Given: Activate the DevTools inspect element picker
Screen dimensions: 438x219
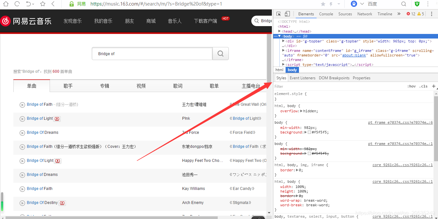Looking at the screenshot, I should pyautogui.click(x=278, y=14).
